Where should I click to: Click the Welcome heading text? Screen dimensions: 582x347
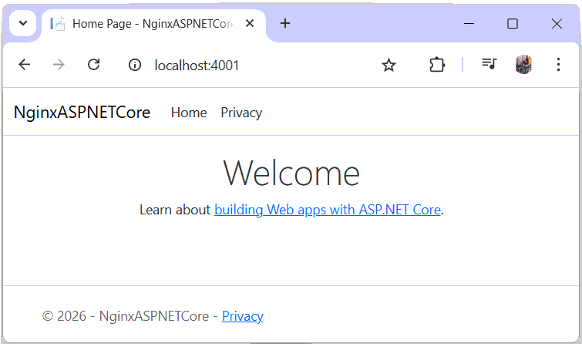tap(291, 173)
